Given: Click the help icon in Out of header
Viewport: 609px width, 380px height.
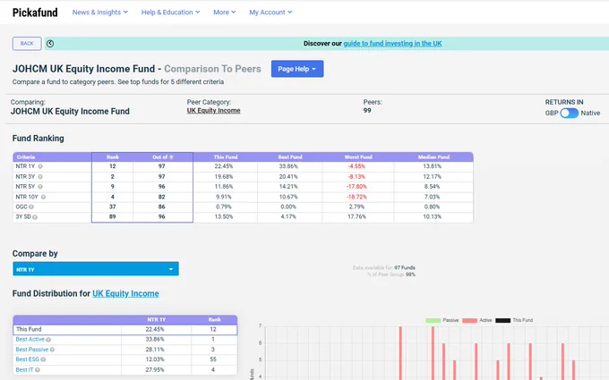Looking at the screenshot, I should tap(171, 157).
